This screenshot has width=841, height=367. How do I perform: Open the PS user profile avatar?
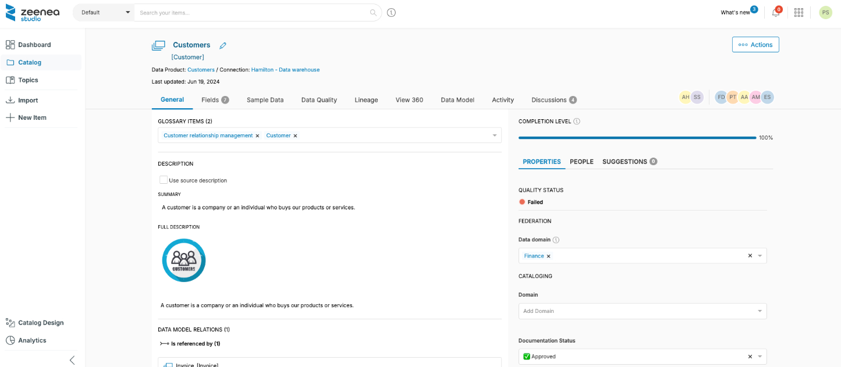[x=825, y=12]
